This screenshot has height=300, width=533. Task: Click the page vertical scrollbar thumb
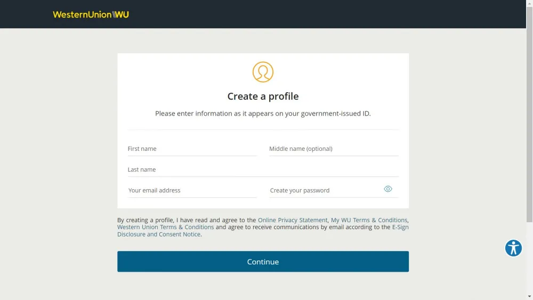[530, 114]
